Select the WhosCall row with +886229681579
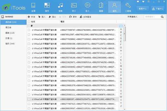The height and width of the screenshot is (111, 167). pos(73,85)
